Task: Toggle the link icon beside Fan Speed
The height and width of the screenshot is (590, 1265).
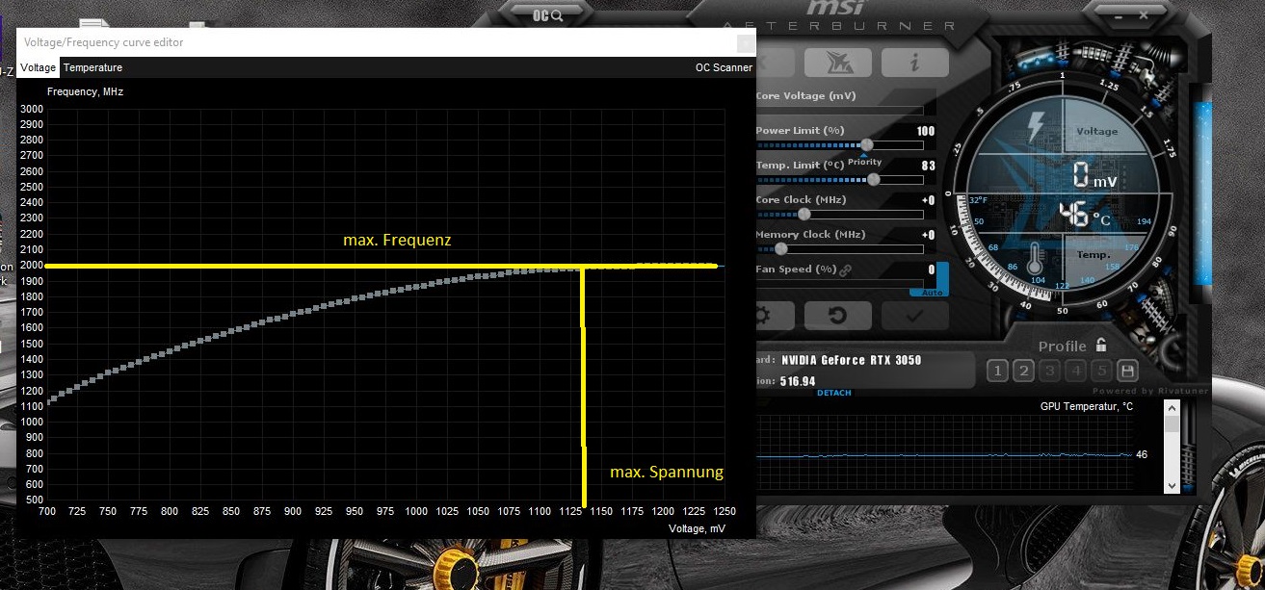Action: [846, 270]
